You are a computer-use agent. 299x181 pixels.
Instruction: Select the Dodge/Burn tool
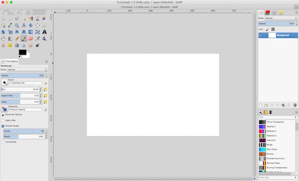[x=37, y=45]
